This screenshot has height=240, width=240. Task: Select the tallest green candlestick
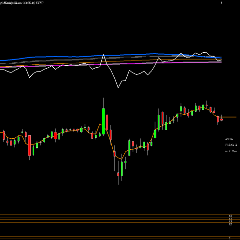(x=104, y=121)
